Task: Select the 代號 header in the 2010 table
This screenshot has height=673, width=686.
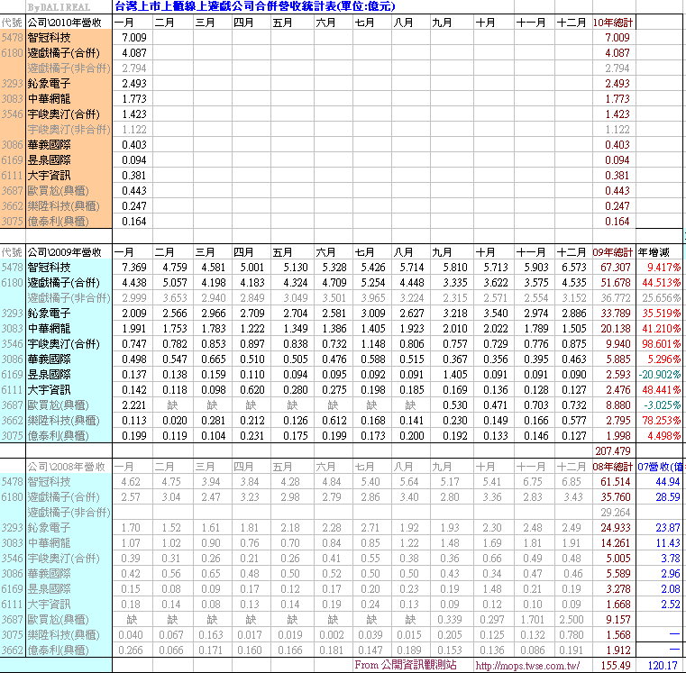Action: click(x=12, y=23)
